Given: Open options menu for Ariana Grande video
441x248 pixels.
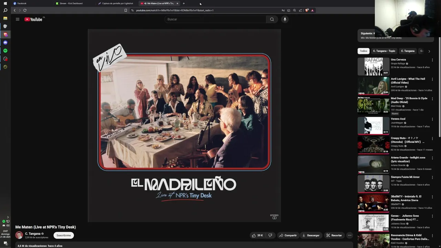Looking at the screenshot, I should pos(432,158).
